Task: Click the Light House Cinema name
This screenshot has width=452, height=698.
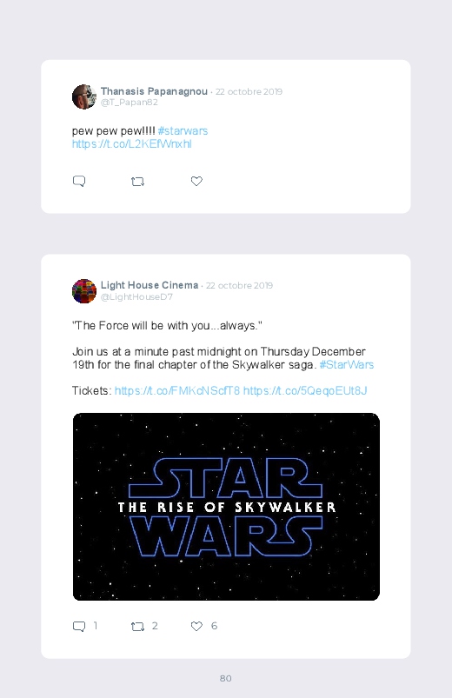Action: pyautogui.click(x=150, y=285)
